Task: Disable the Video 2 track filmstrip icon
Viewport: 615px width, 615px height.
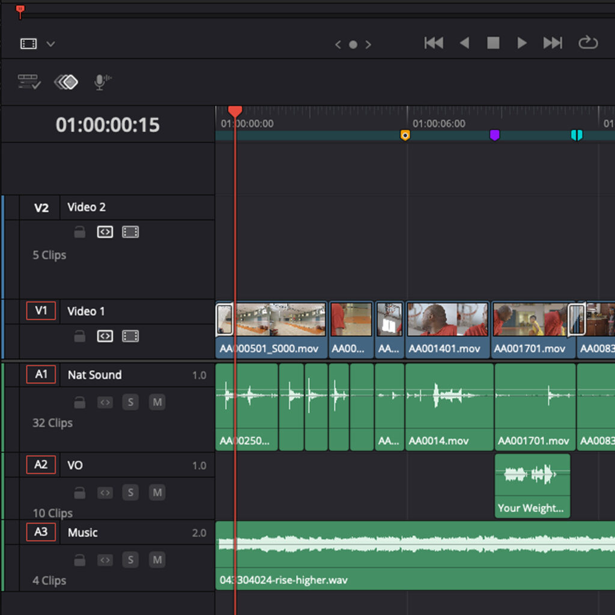Action: click(x=130, y=232)
